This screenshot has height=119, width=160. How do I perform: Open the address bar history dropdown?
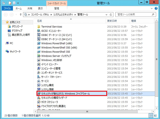(x=106, y=15)
